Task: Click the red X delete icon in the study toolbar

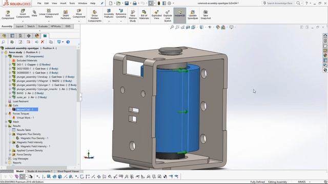Action: [x=43, y=42]
